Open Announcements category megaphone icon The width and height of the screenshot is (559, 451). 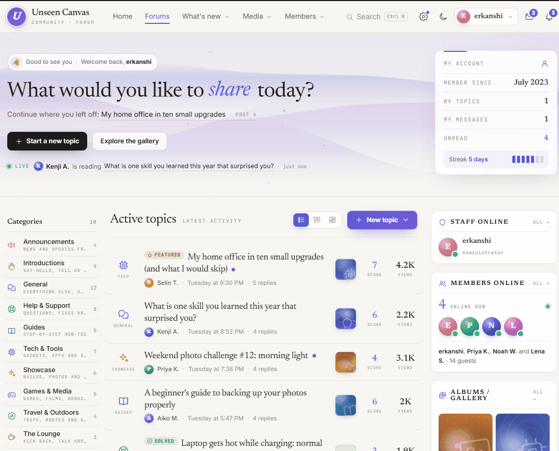pyautogui.click(x=12, y=245)
